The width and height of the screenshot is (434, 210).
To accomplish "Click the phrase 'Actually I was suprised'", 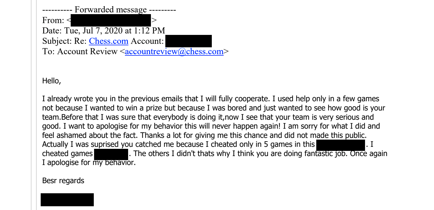I will coord(78,144).
